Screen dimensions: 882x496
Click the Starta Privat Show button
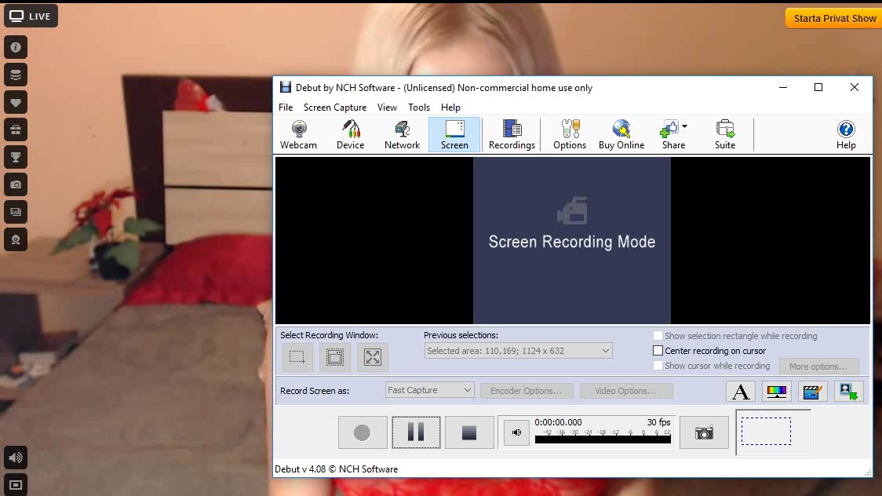[833, 18]
